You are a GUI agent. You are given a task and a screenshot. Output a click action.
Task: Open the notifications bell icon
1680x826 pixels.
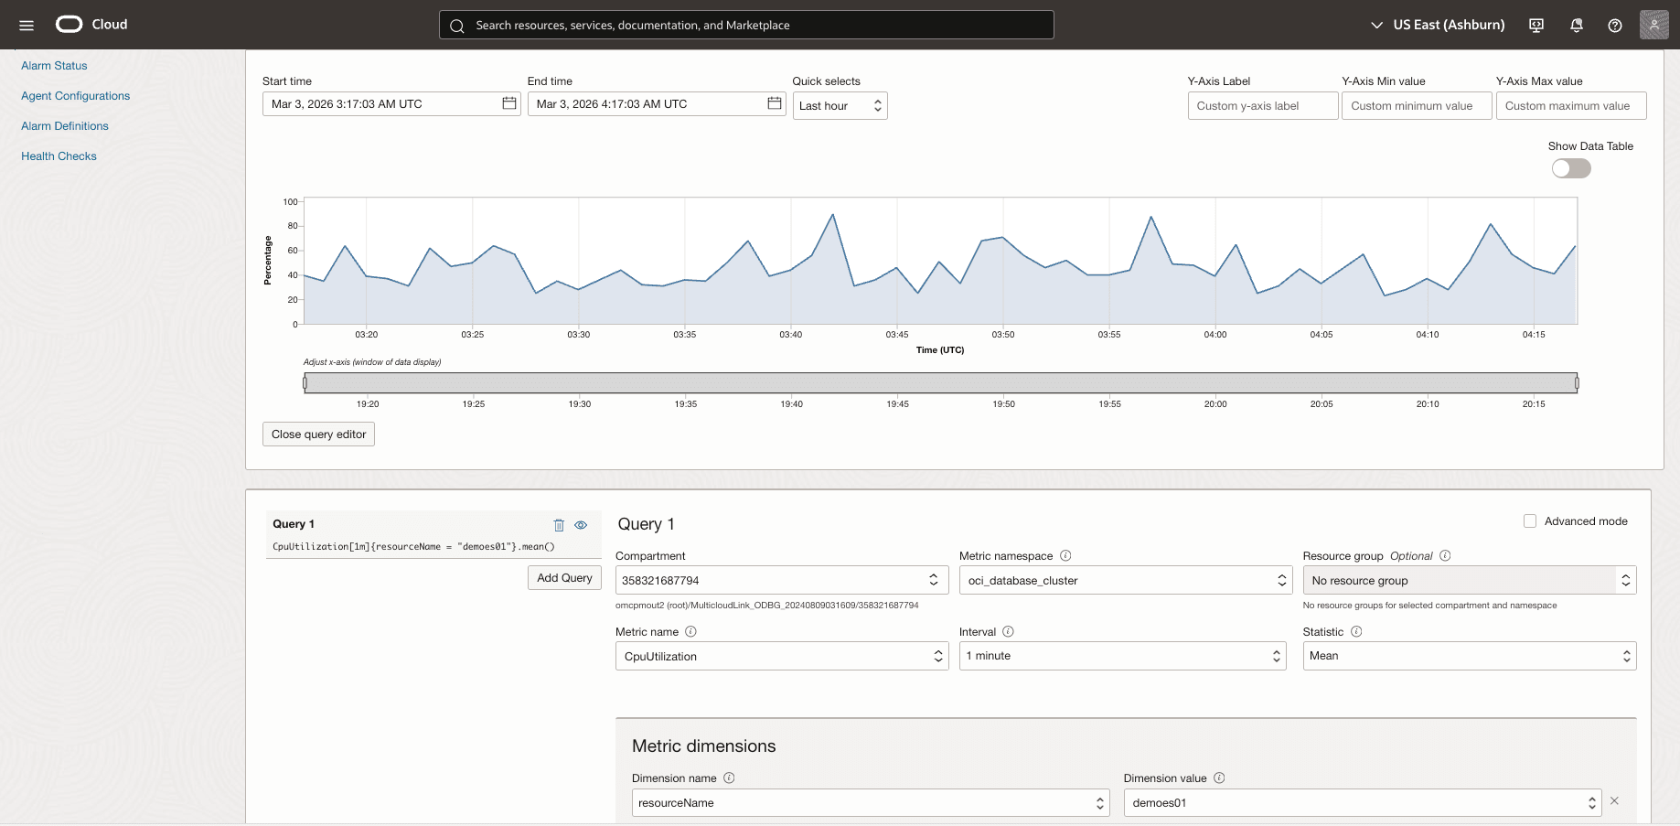pyautogui.click(x=1576, y=25)
